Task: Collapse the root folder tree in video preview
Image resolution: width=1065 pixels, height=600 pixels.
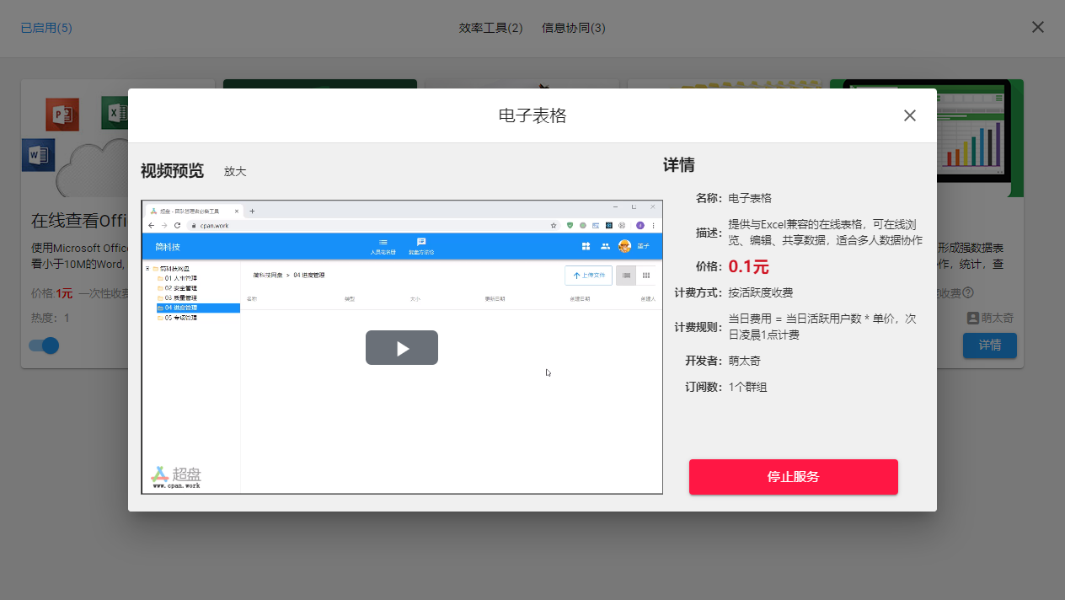Action: click(x=147, y=268)
